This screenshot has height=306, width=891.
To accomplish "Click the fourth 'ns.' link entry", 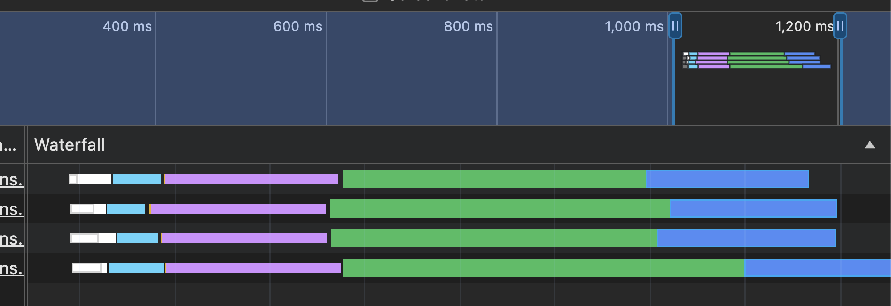I will click(x=12, y=268).
